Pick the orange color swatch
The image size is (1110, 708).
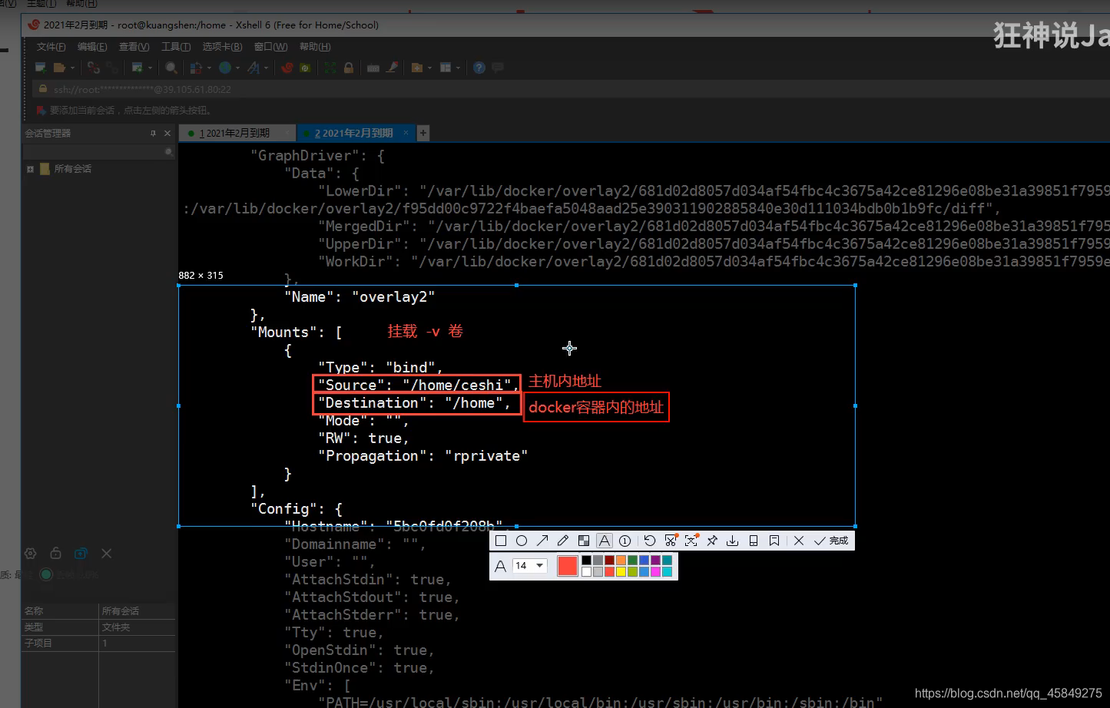[621, 561]
